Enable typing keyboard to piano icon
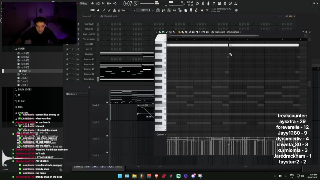The height and width of the screenshot is (180, 320). click(x=92, y=10)
